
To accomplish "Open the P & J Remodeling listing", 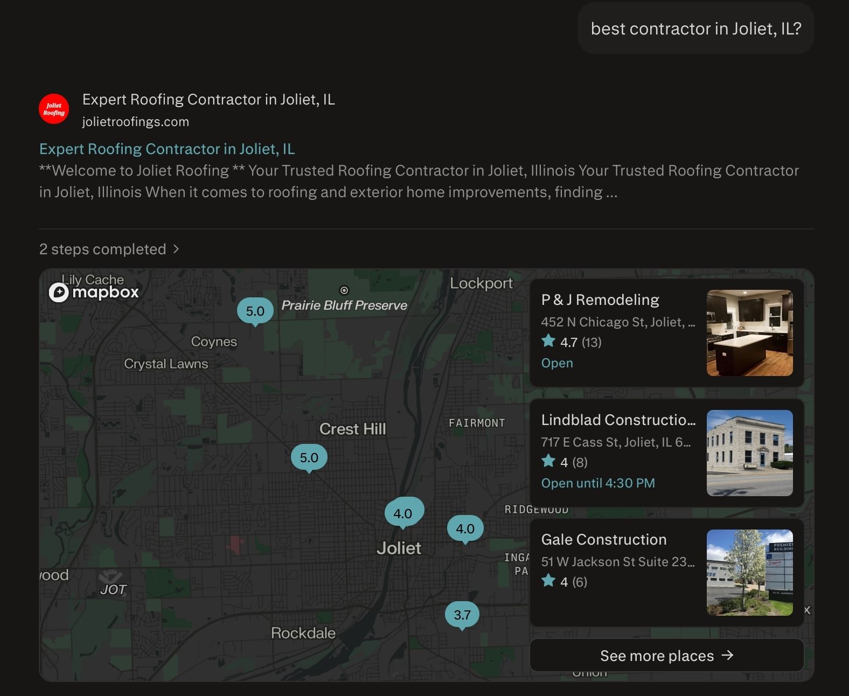I will [600, 300].
